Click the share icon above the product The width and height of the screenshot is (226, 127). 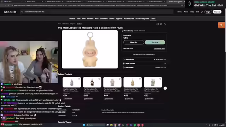(x=165, y=24)
